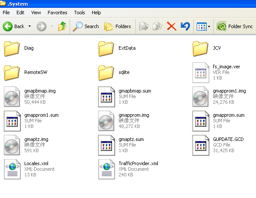The width and height of the screenshot is (256, 198).
Task: Select the Diag folder
Action: tap(19, 48)
